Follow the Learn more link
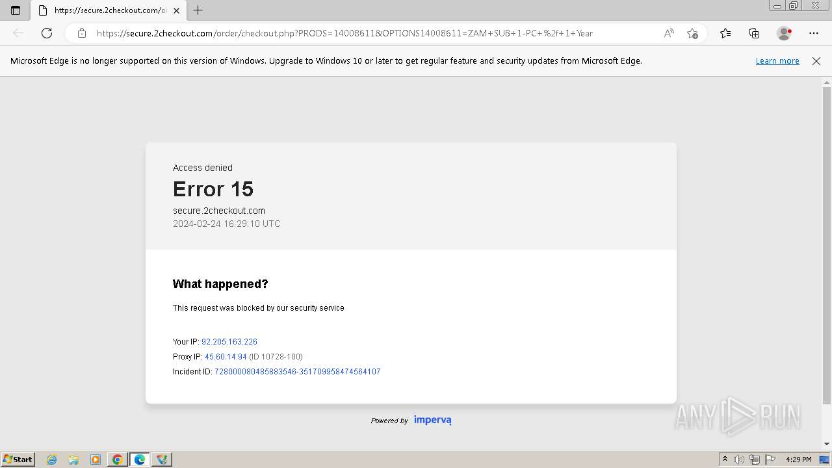 [x=777, y=61]
